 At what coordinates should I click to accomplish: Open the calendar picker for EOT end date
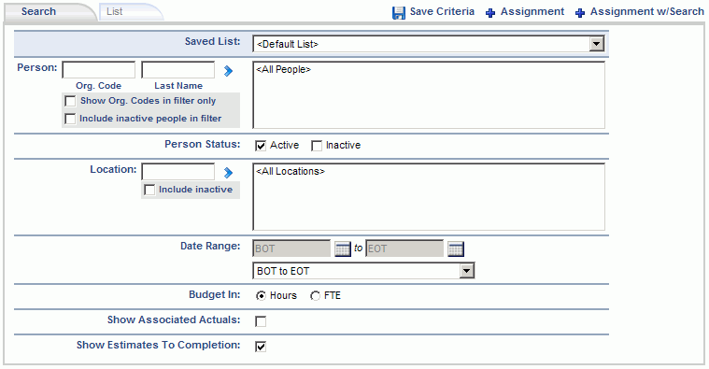[455, 248]
